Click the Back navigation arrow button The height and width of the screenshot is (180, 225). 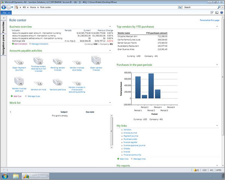point(4,7)
